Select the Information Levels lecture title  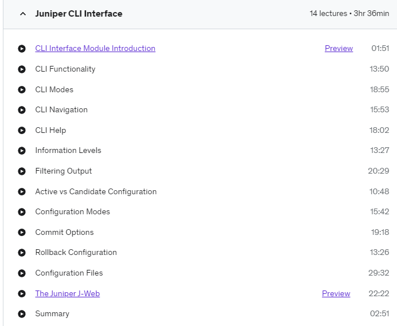68,151
